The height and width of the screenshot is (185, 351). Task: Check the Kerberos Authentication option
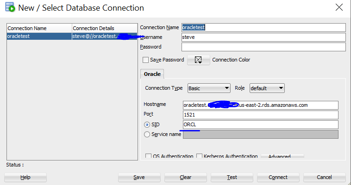point(199,156)
